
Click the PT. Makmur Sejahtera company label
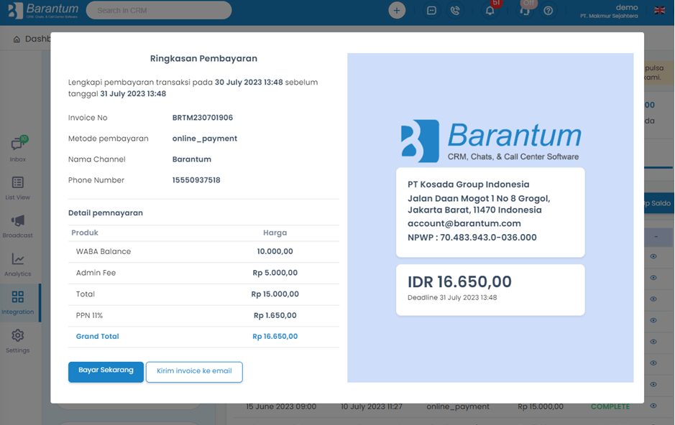(x=609, y=16)
